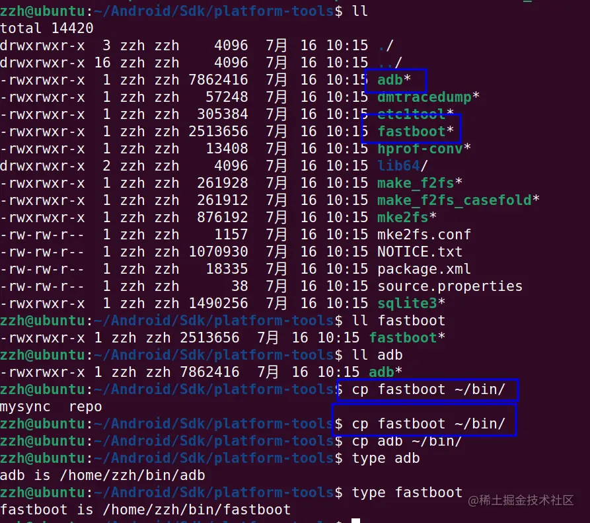Click the file size 1157
The image size is (590, 523).
pyautogui.click(x=231, y=235)
